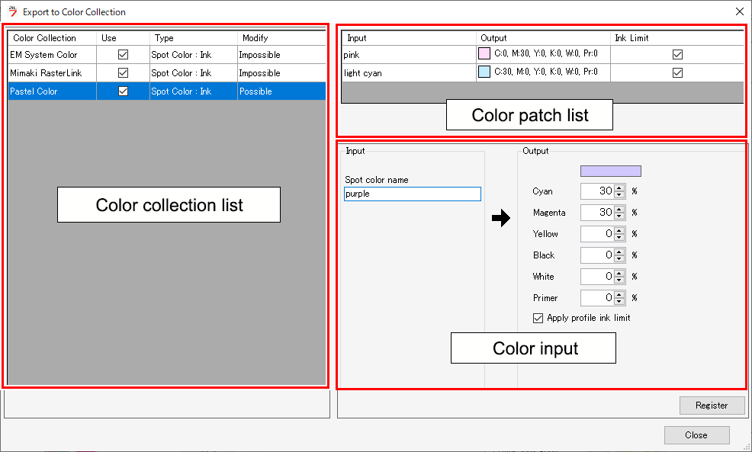Bump up the Primer percentage
This screenshot has height=452, width=752.
tap(618, 295)
